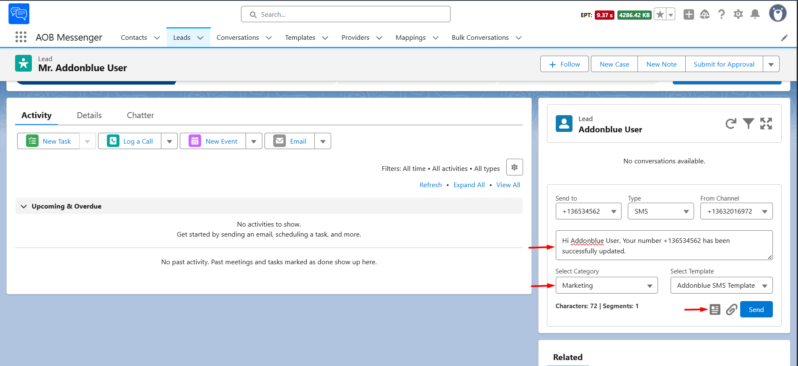Refresh the conversation panel

731,124
